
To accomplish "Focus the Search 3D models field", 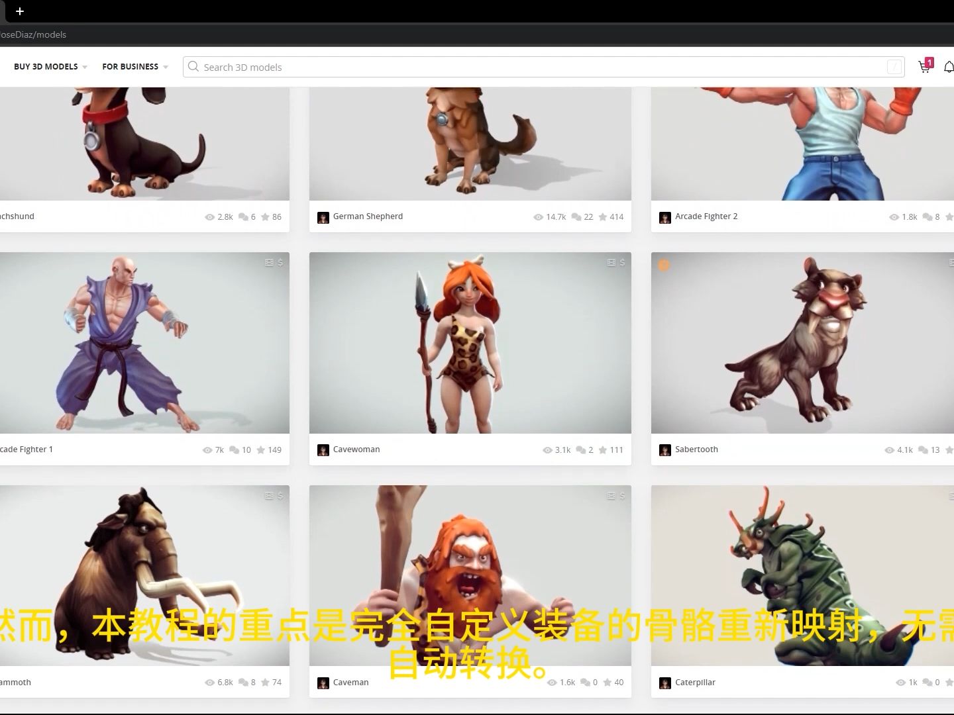I will click(x=543, y=67).
